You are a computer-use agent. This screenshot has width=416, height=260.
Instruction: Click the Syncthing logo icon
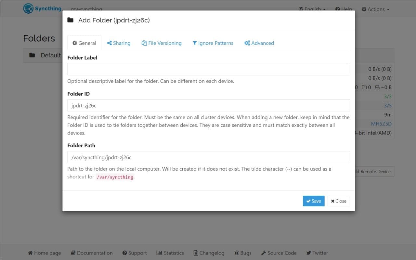click(x=28, y=8)
